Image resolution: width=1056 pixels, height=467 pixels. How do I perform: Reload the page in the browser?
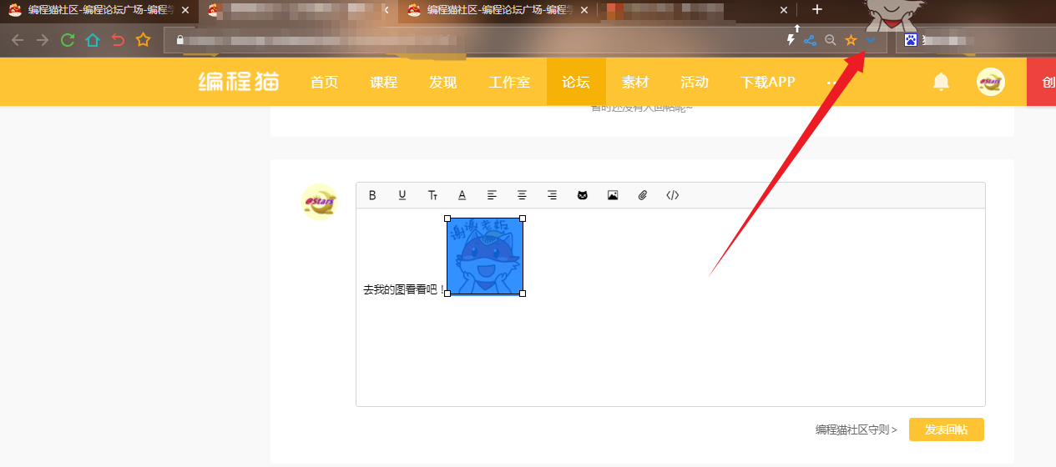coord(68,40)
